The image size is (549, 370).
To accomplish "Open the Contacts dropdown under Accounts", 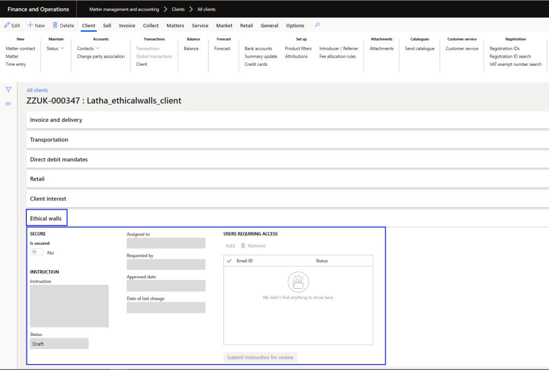I will click(88, 48).
